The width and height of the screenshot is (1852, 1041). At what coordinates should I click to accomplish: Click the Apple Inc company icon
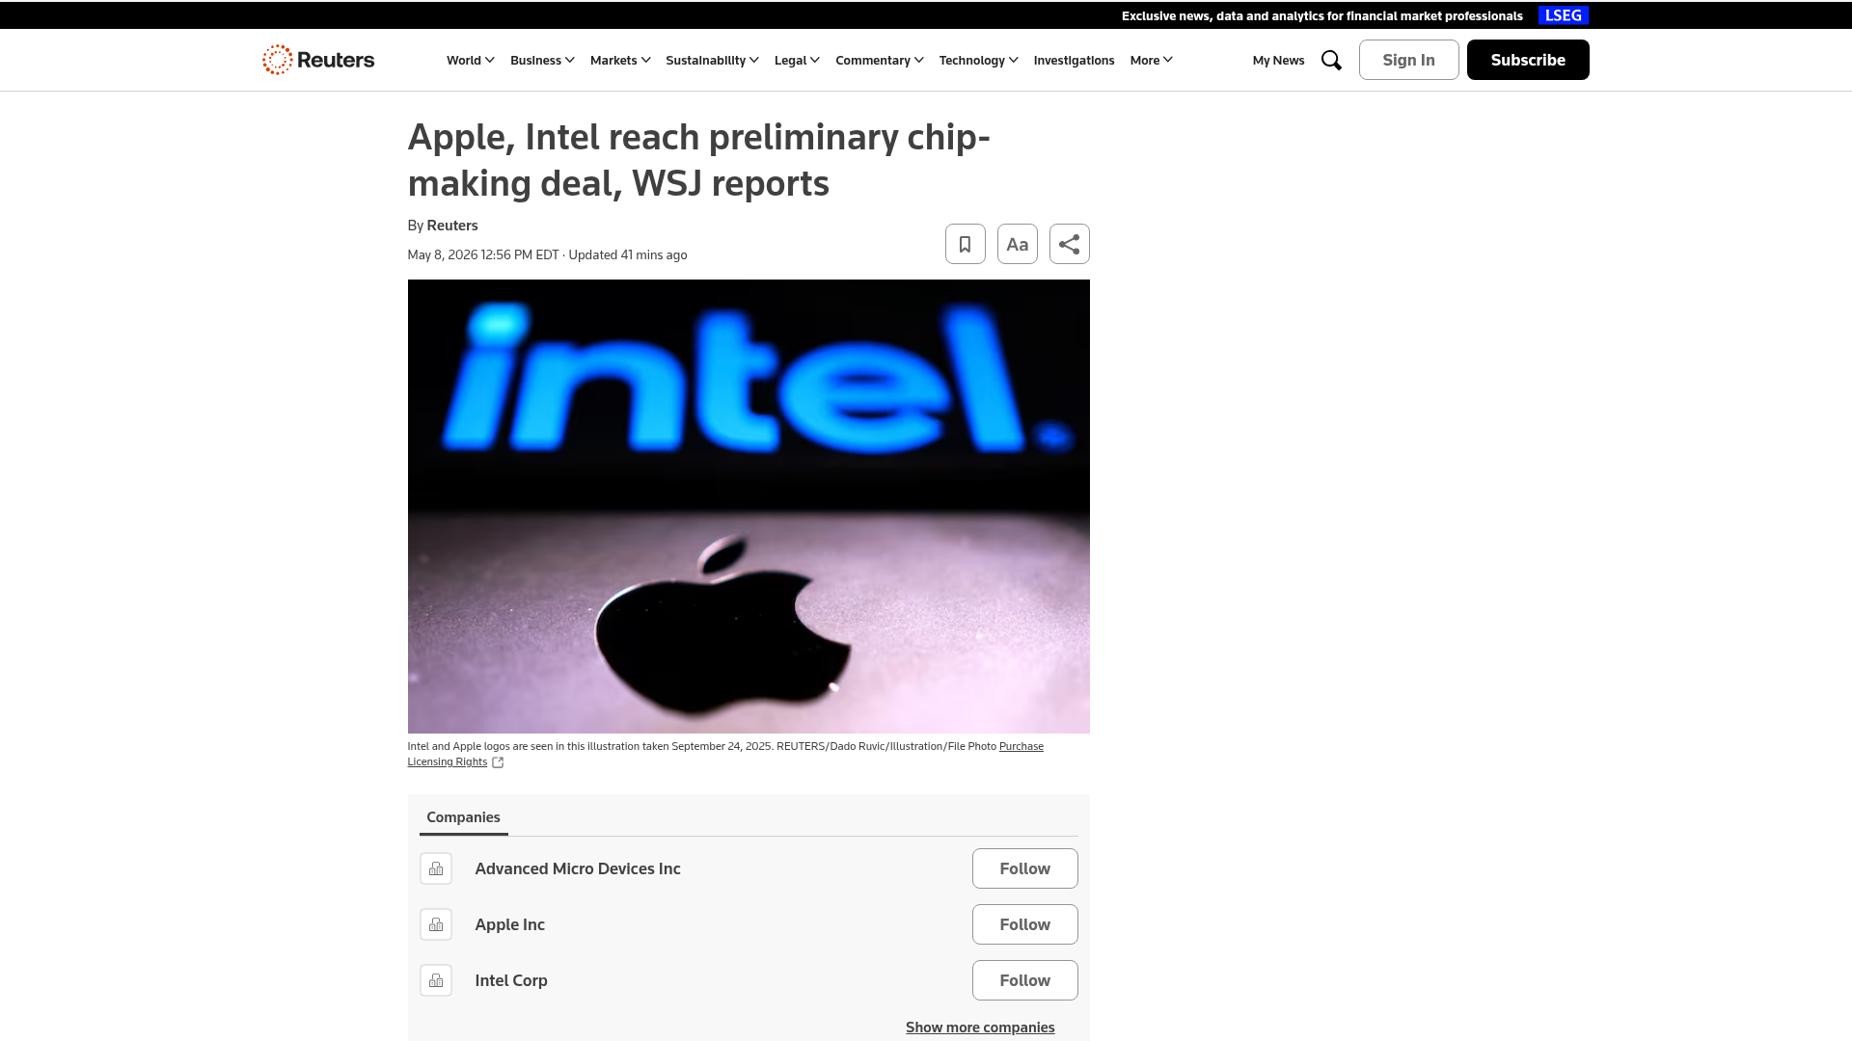(436, 924)
